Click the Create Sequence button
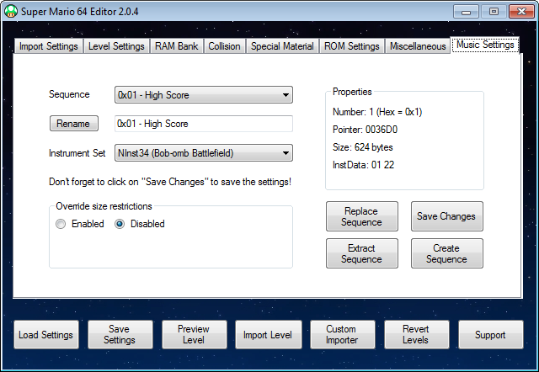The width and height of the screenshot is (539, 372). coord(446,253)
